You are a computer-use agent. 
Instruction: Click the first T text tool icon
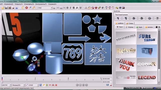[x=106, y=8]
